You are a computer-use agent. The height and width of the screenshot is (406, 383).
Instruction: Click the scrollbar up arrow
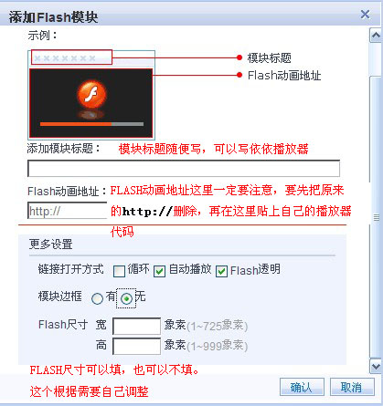pyautogui.click(x=376, y=35)
